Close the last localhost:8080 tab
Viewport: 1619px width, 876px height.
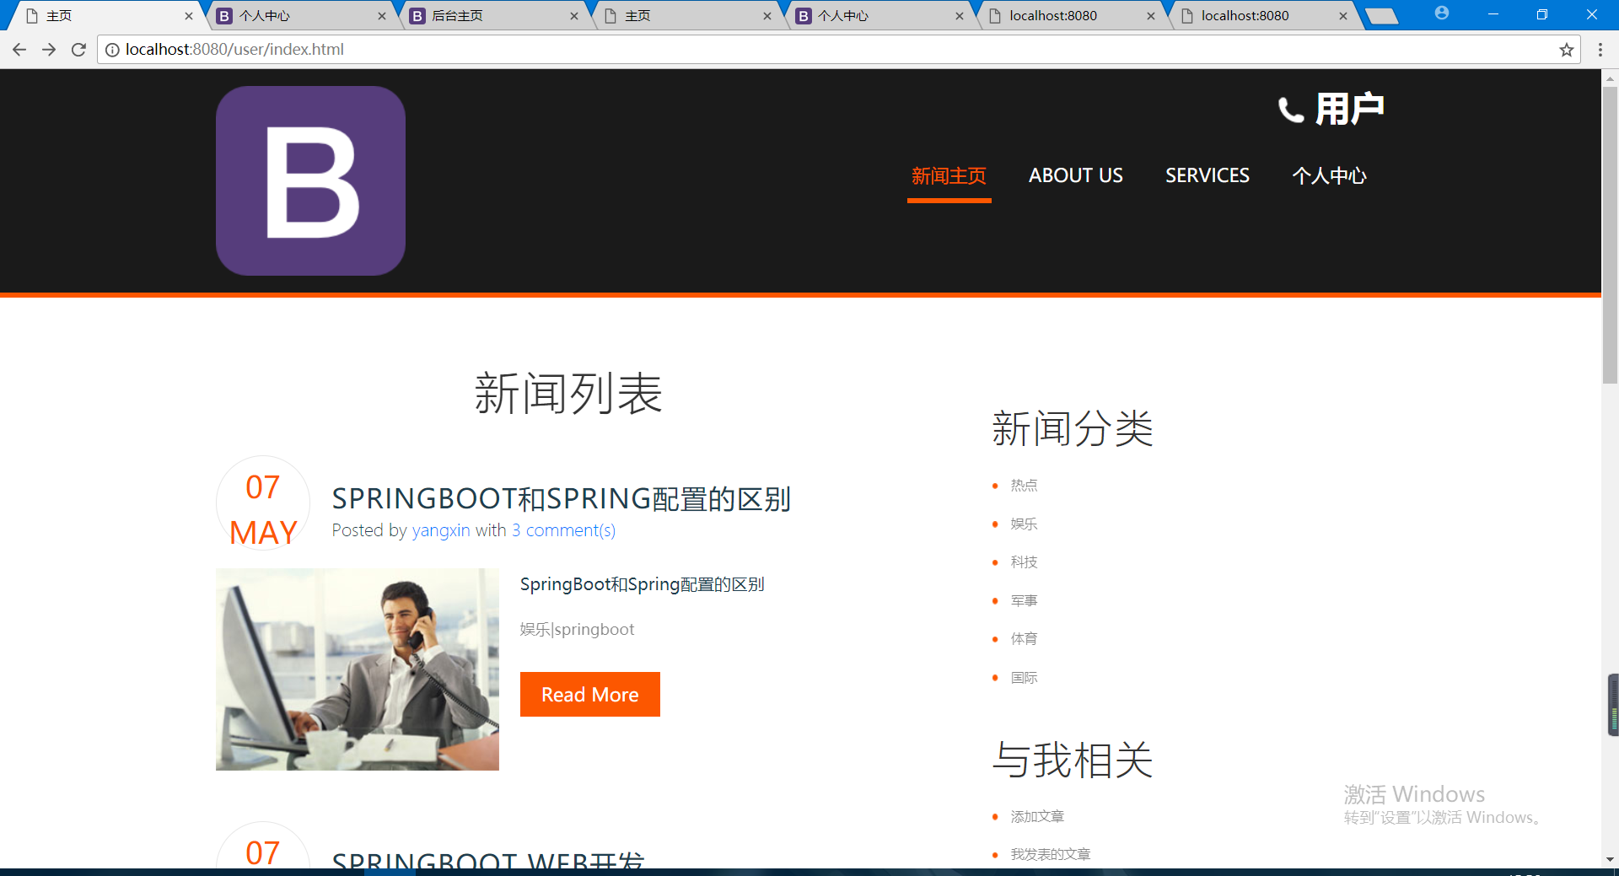(x=1343, y=16)
